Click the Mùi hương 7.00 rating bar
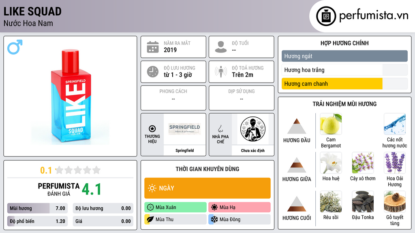The image size is (415, 233). 37,208
